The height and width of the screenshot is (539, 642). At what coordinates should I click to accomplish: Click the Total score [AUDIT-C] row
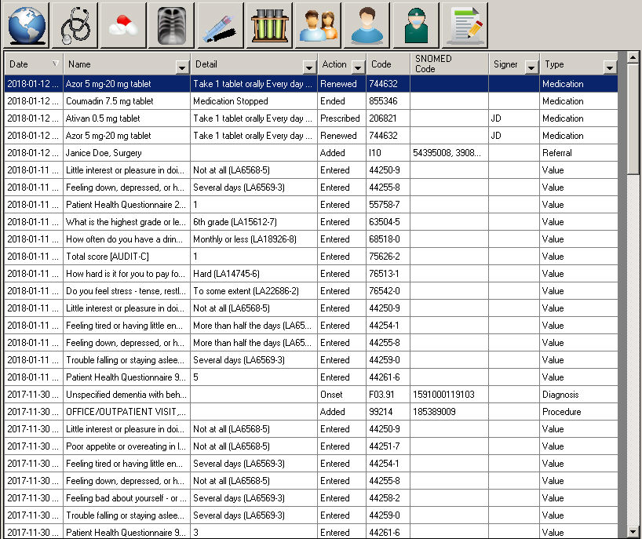tap(311, 257)
